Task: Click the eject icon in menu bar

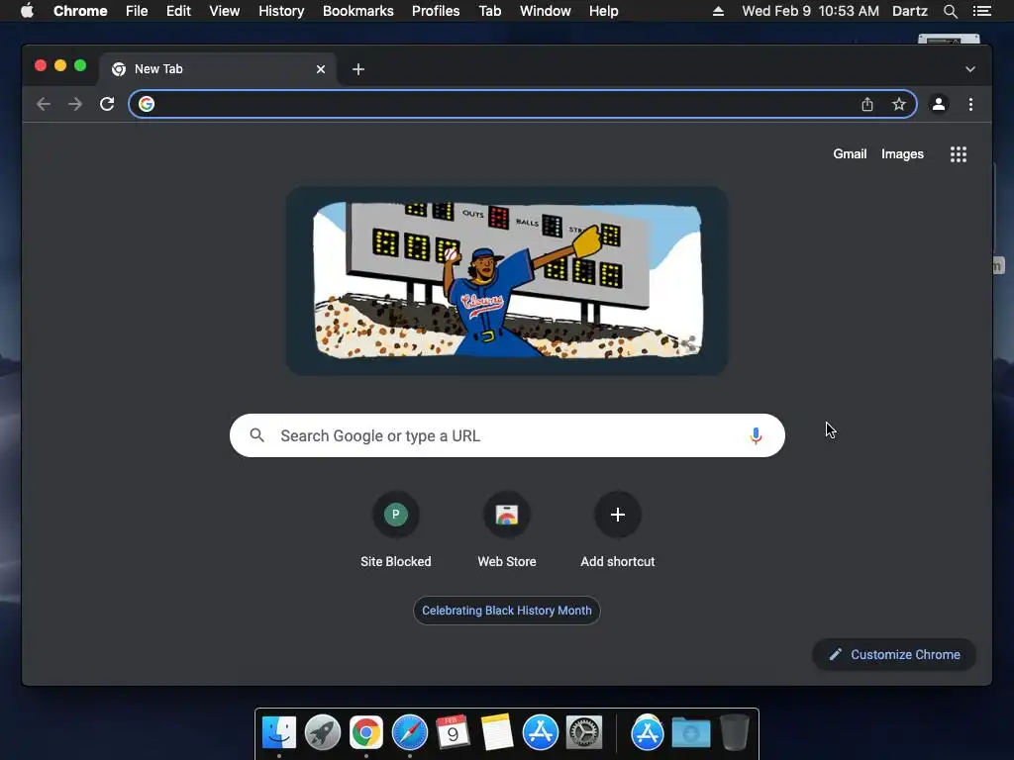Action: coord(718,11)
